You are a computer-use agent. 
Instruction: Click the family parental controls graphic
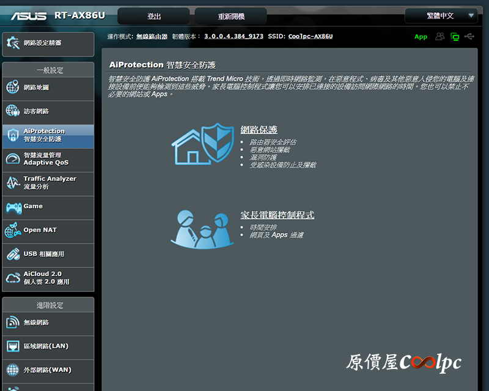(202, 229)
